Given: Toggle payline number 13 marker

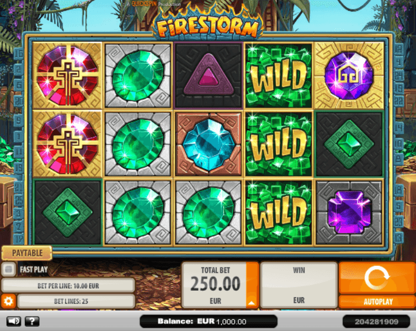Looking at the screenshot, I should click(x=398, y=237).
